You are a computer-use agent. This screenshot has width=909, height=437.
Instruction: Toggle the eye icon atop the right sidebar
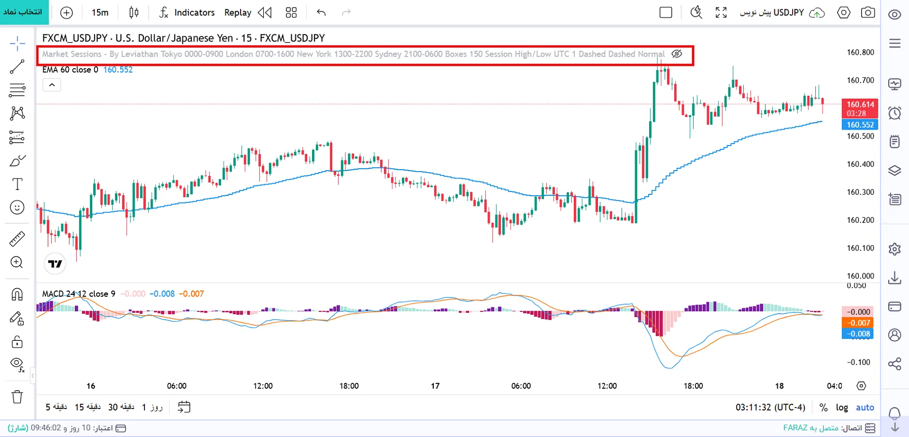[895, 15]
